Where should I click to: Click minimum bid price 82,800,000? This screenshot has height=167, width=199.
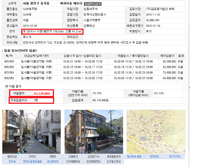pos(169,67)
